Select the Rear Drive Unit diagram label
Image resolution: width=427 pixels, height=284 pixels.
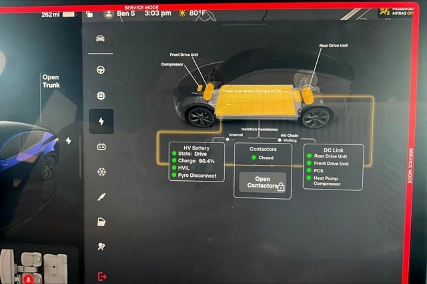pos(334,46)
